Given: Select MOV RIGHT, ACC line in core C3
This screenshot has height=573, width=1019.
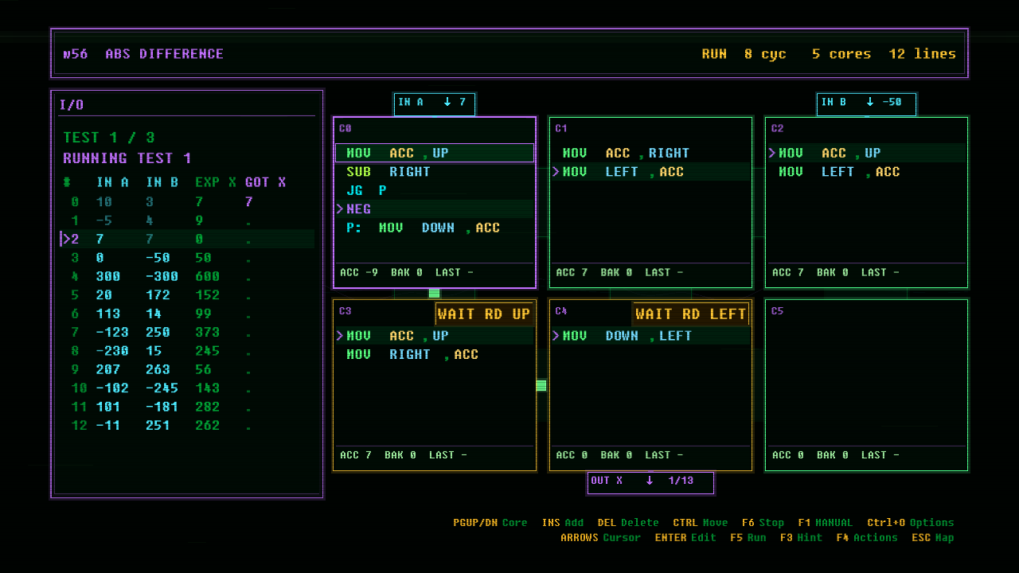Looking at the screenshot, I should [435, 355].
